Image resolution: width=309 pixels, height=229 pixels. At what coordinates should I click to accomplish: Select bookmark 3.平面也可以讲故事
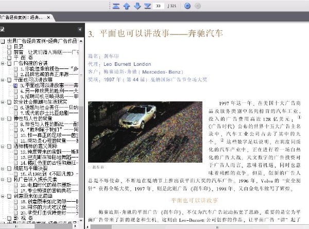click(x=49, y=85)
